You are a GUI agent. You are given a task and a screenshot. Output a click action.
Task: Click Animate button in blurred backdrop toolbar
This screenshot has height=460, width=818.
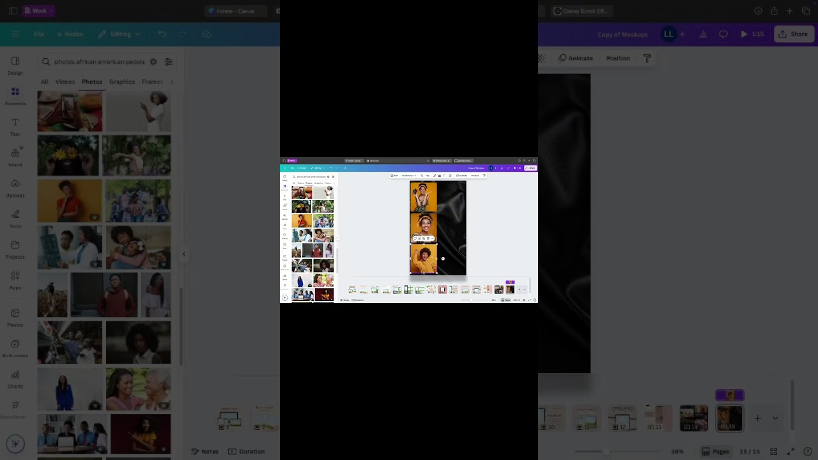(576, 58)
